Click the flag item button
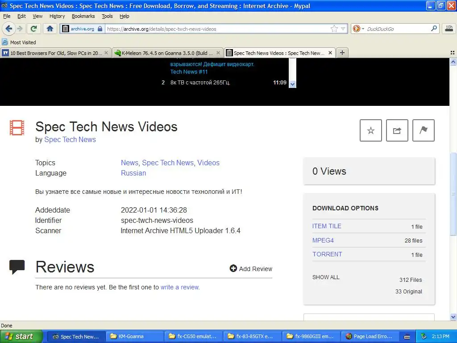The image size is (457, 343). click(424, 130)
